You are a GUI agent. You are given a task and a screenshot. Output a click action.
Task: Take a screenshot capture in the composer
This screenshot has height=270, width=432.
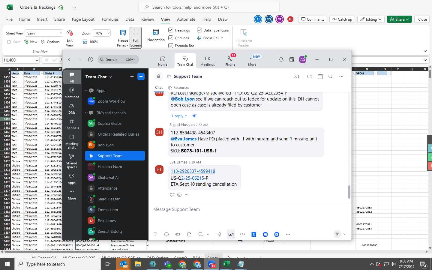(x=200, y=234)
